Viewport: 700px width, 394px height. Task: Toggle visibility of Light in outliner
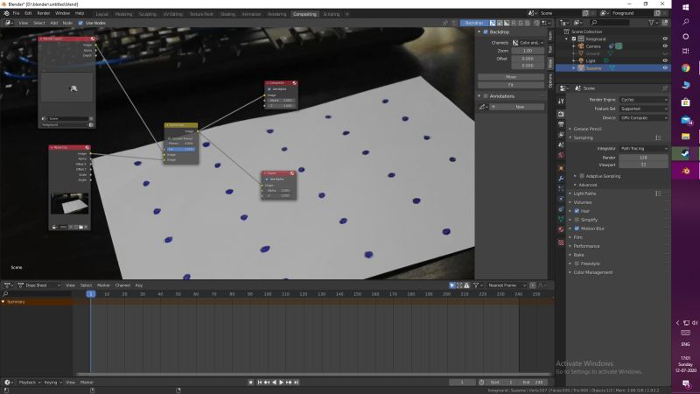click(x=665, y=60)
